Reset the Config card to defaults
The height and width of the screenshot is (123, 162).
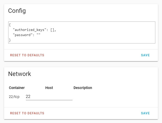[27, 55]
